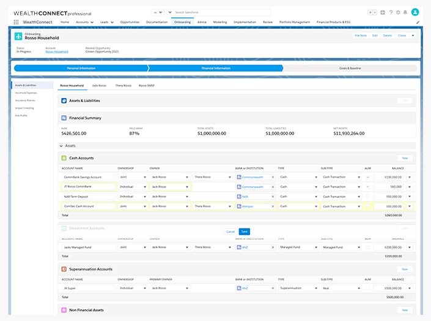
Task: Go to Opportunities nav tab
Action: point(130,22)
